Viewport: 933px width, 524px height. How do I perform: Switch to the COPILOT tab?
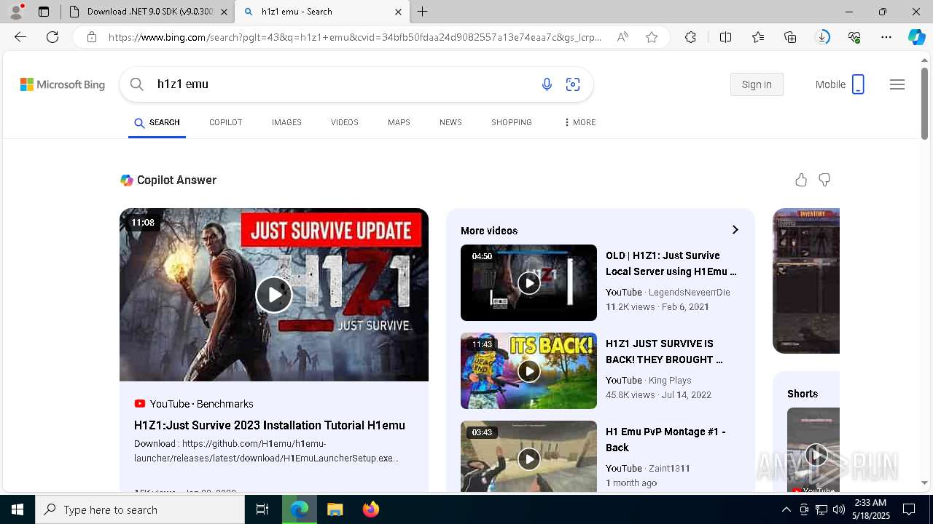click(x=225, y=122)
